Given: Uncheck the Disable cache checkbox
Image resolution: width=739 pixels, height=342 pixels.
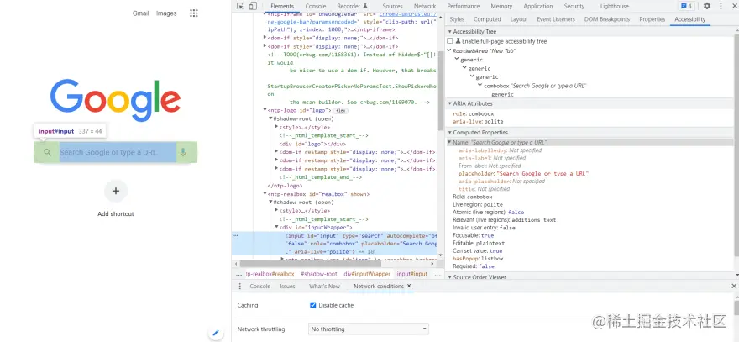Looking at the screenshot, I should [313, 305].
